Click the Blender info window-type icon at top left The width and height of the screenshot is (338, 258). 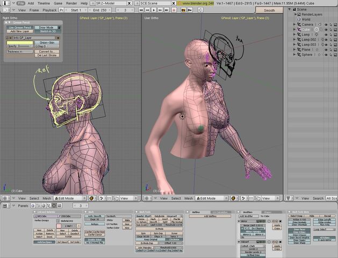point(5,3)
